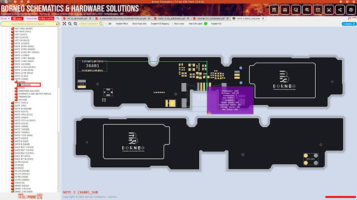Switch to HARDWARE SOLUTION_POWER BUTTON tab
357x200 pixels.
point(123,18)
